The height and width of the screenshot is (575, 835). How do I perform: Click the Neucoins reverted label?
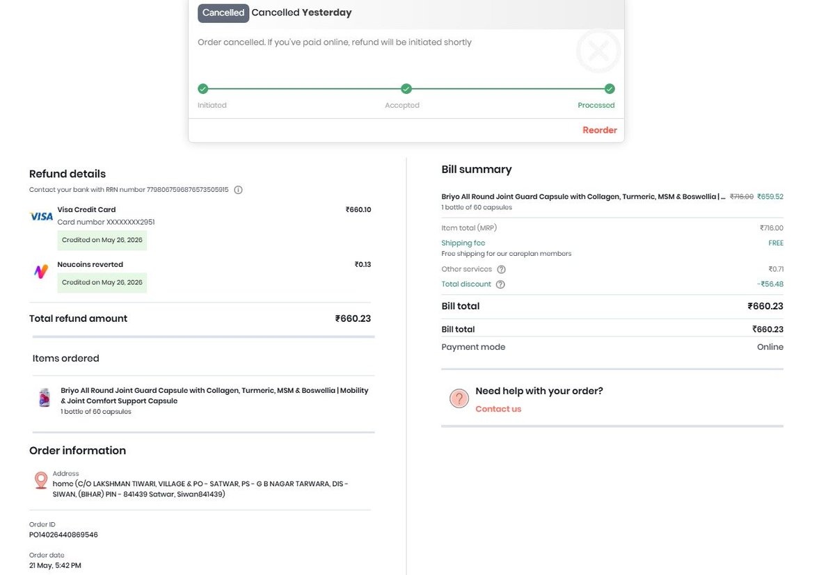(x=90, y=265)
